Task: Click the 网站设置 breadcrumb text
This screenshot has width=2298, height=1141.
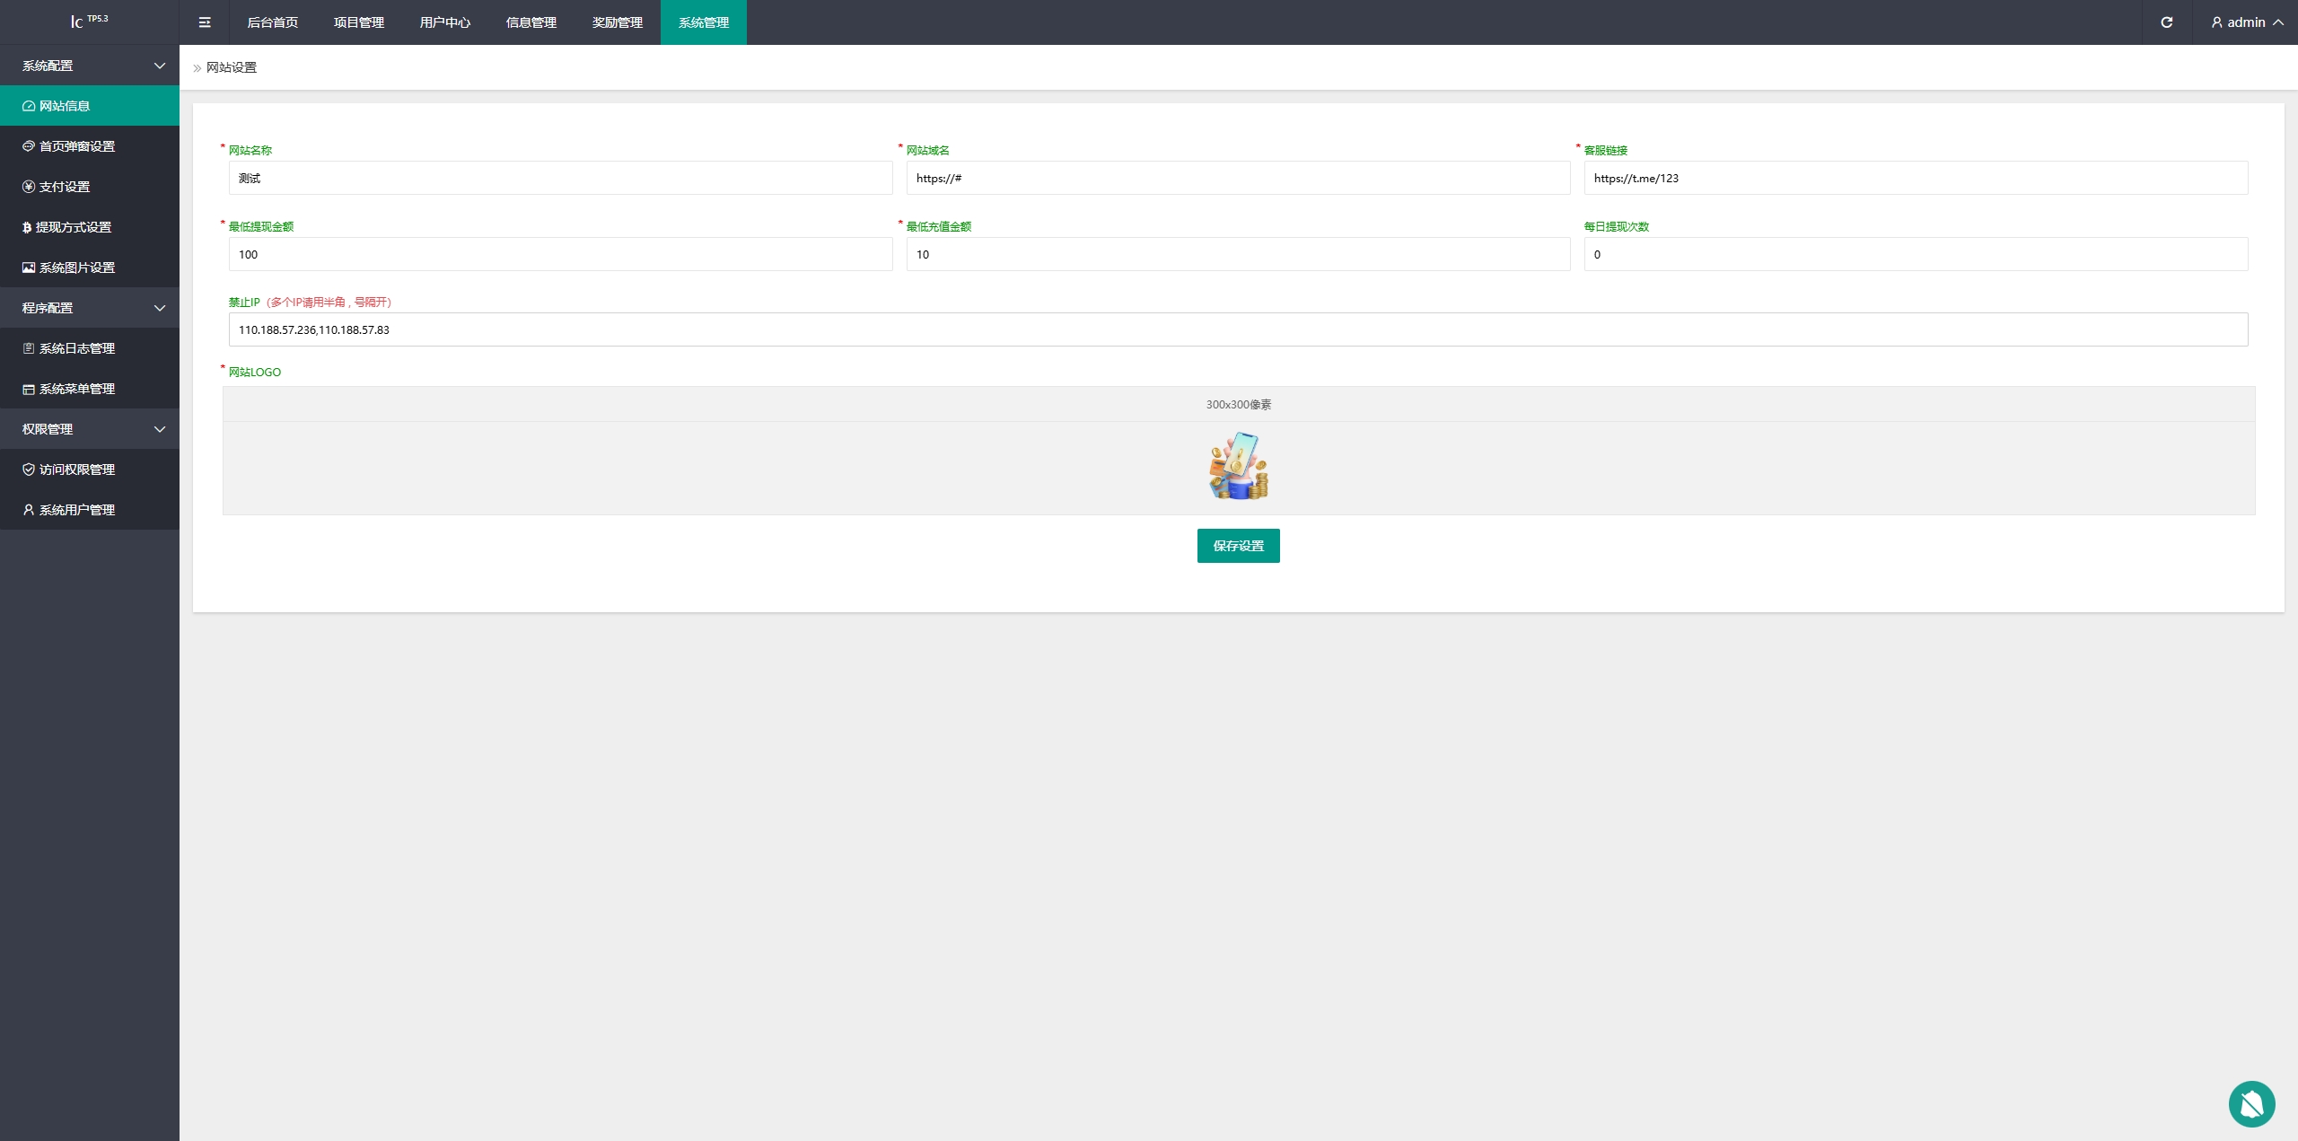Action: pos(232,67)
